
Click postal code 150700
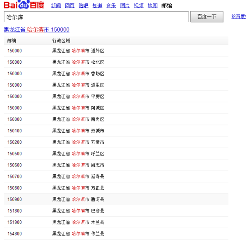tap(15, 176)
